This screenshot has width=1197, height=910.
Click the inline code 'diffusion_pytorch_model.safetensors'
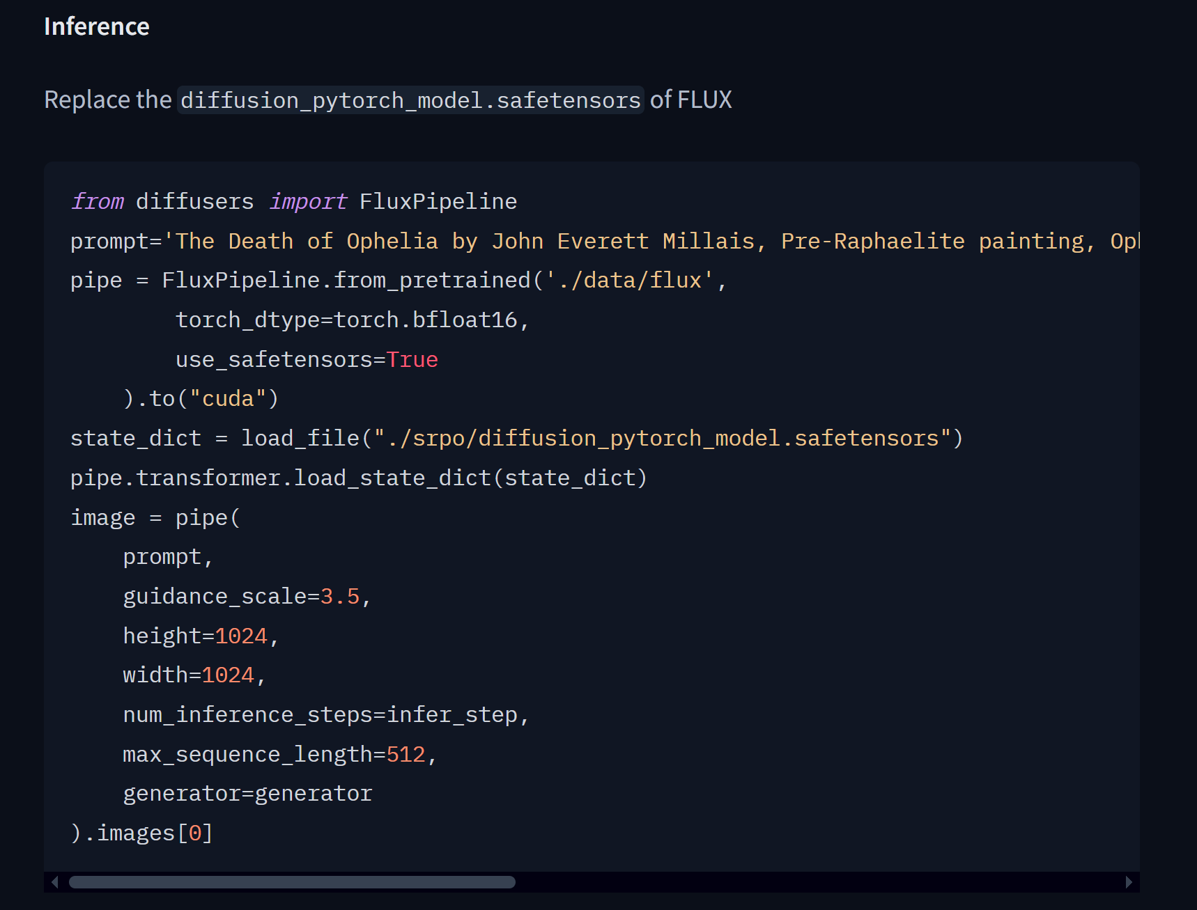coord(410,100)
